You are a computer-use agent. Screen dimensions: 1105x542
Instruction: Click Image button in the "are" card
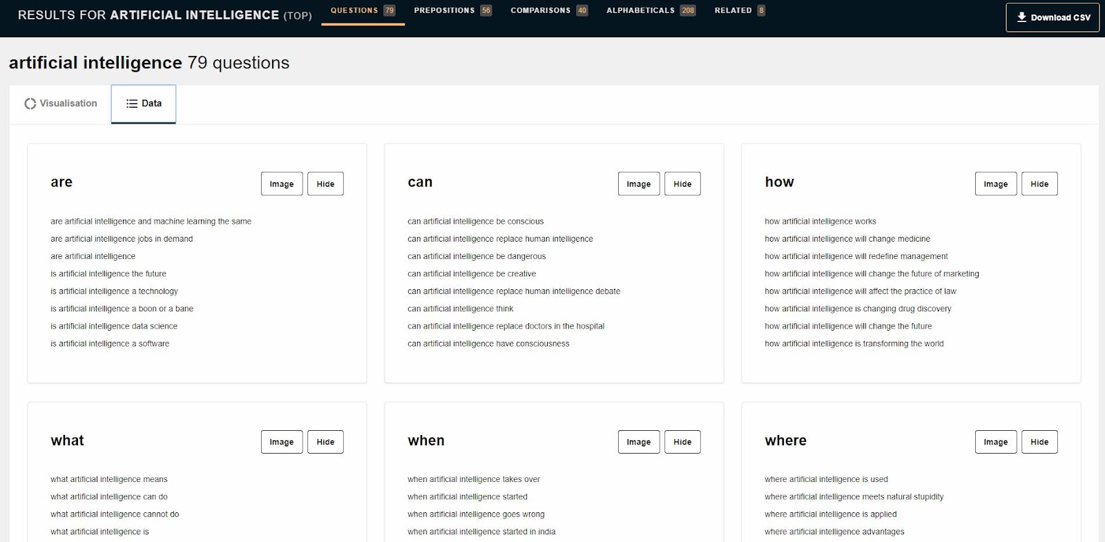[x=282, y=184]
